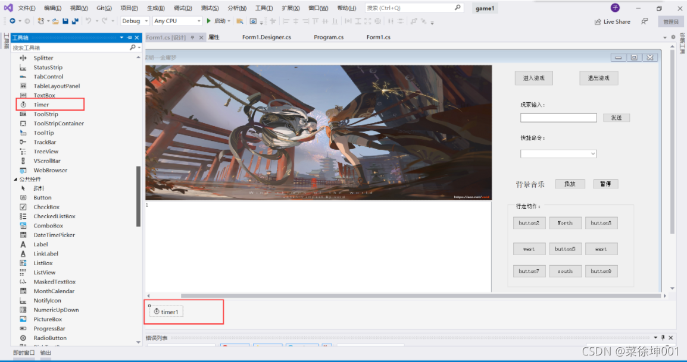Switch to the Program.cs tab
Image resolution: width=687 pixels, height=362 pixels.
(x=329, y=37)
